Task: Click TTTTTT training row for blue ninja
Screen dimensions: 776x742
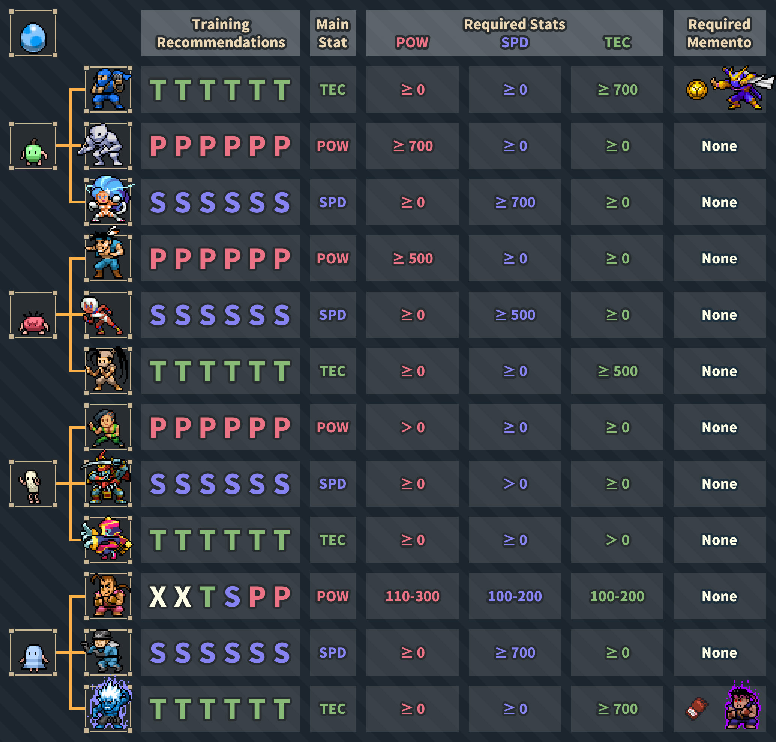Action: [221, 90]
